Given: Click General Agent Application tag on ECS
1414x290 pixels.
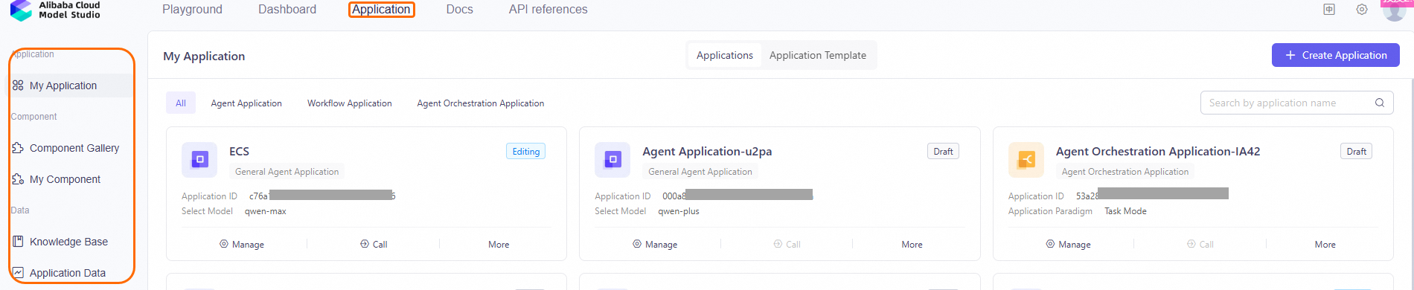Looking at the screenshot, I should pos(287,171).
